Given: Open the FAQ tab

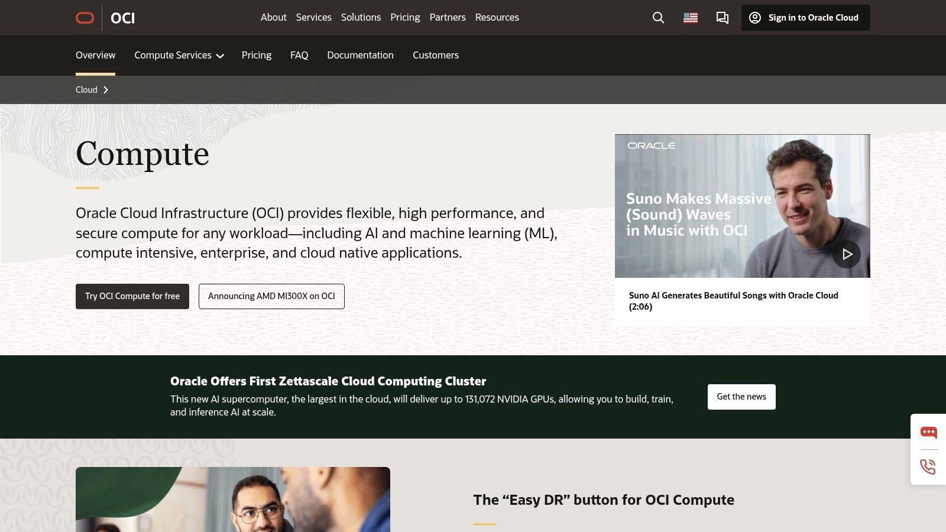Looking at the screenshot, I should pyautogui.click(x=299, y=55).
